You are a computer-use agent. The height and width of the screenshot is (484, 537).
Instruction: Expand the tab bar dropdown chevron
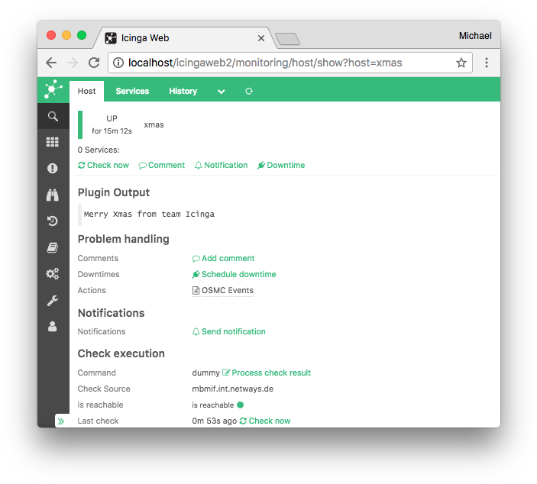click(221, 92)
